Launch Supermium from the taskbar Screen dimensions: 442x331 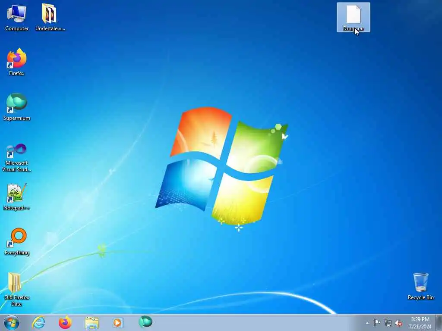point(145,322)
